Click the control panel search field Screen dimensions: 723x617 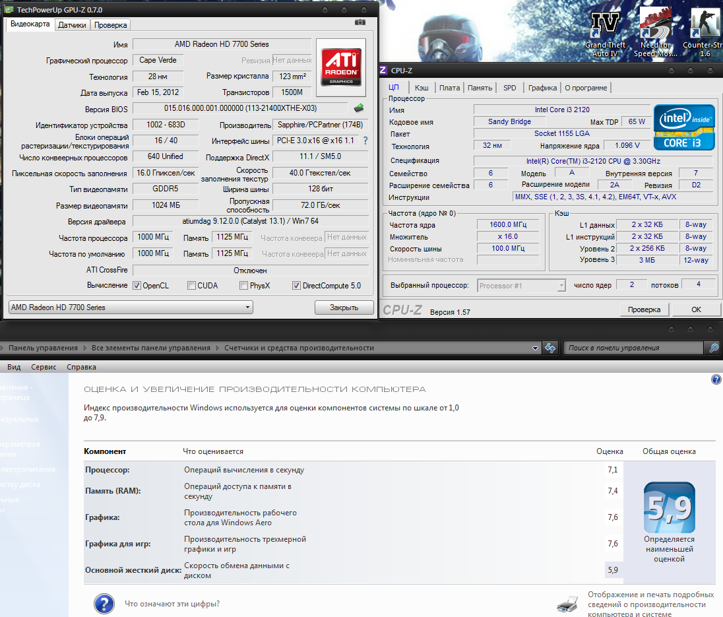634,348
